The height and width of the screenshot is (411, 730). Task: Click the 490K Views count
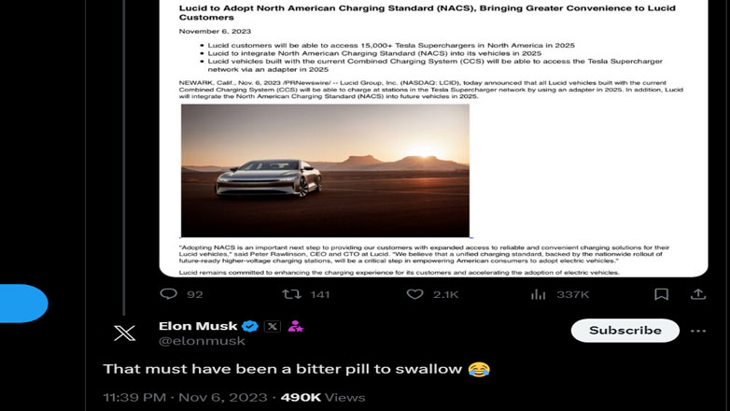pos(323,398)
